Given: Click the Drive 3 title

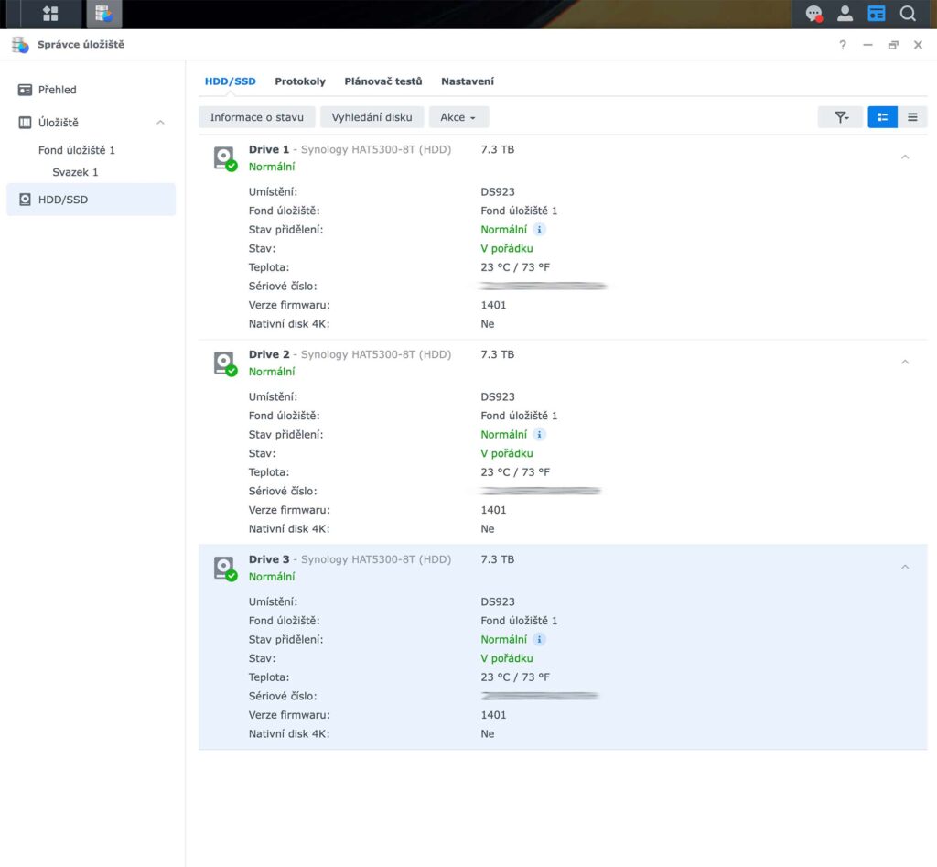Looking at the screenshot, I should [269, 559].
